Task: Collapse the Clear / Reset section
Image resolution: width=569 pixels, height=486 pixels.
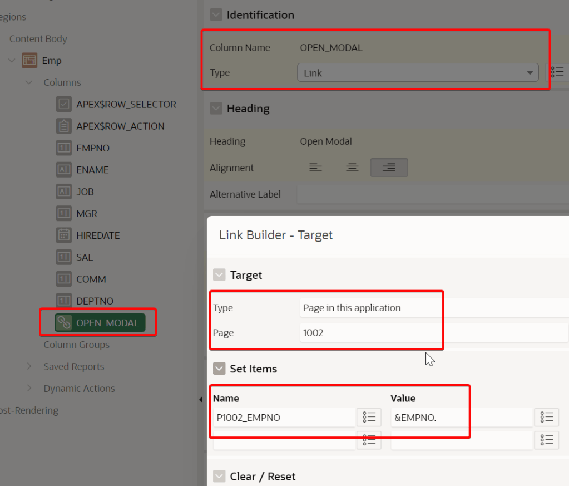Action: click(220, 477)
